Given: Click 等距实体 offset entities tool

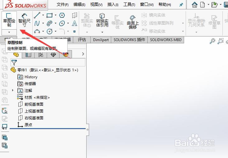Looking at the screenshot, I should coord(117,22).
